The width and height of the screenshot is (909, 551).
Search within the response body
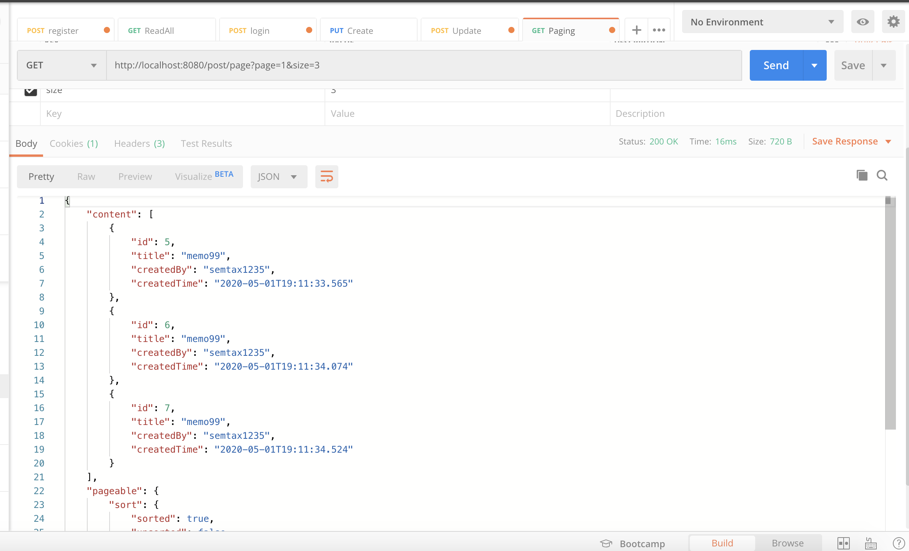[x=882, y=175]
